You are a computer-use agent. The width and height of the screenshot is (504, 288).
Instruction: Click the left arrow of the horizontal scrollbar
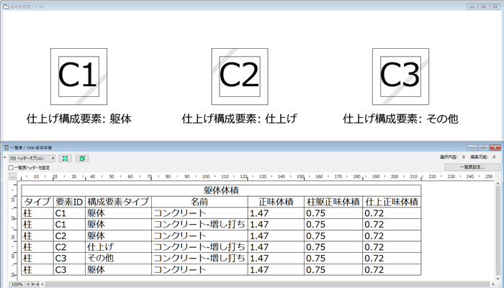click(x=42, y=284)
